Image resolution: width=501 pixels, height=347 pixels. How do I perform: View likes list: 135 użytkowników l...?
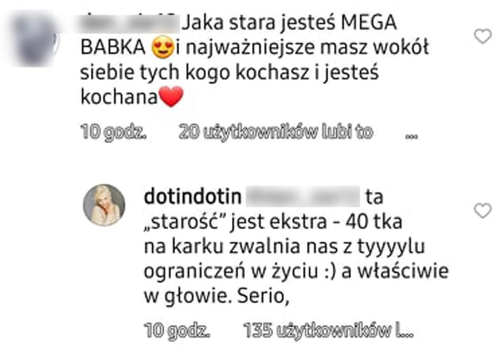coord(328,330)
